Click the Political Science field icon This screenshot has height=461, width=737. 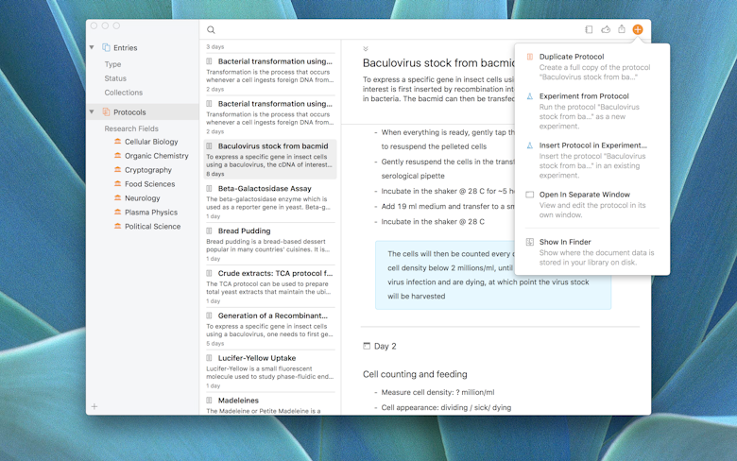point(117,226)
